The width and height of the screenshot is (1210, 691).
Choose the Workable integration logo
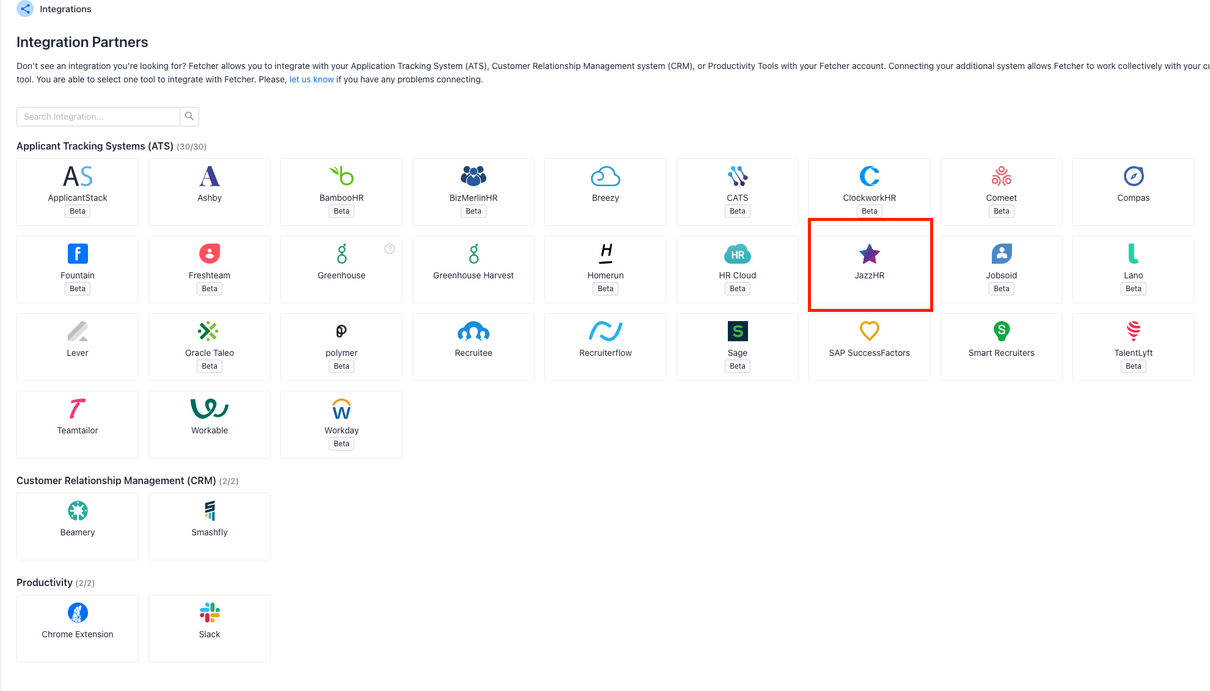(x=210, y=408)
